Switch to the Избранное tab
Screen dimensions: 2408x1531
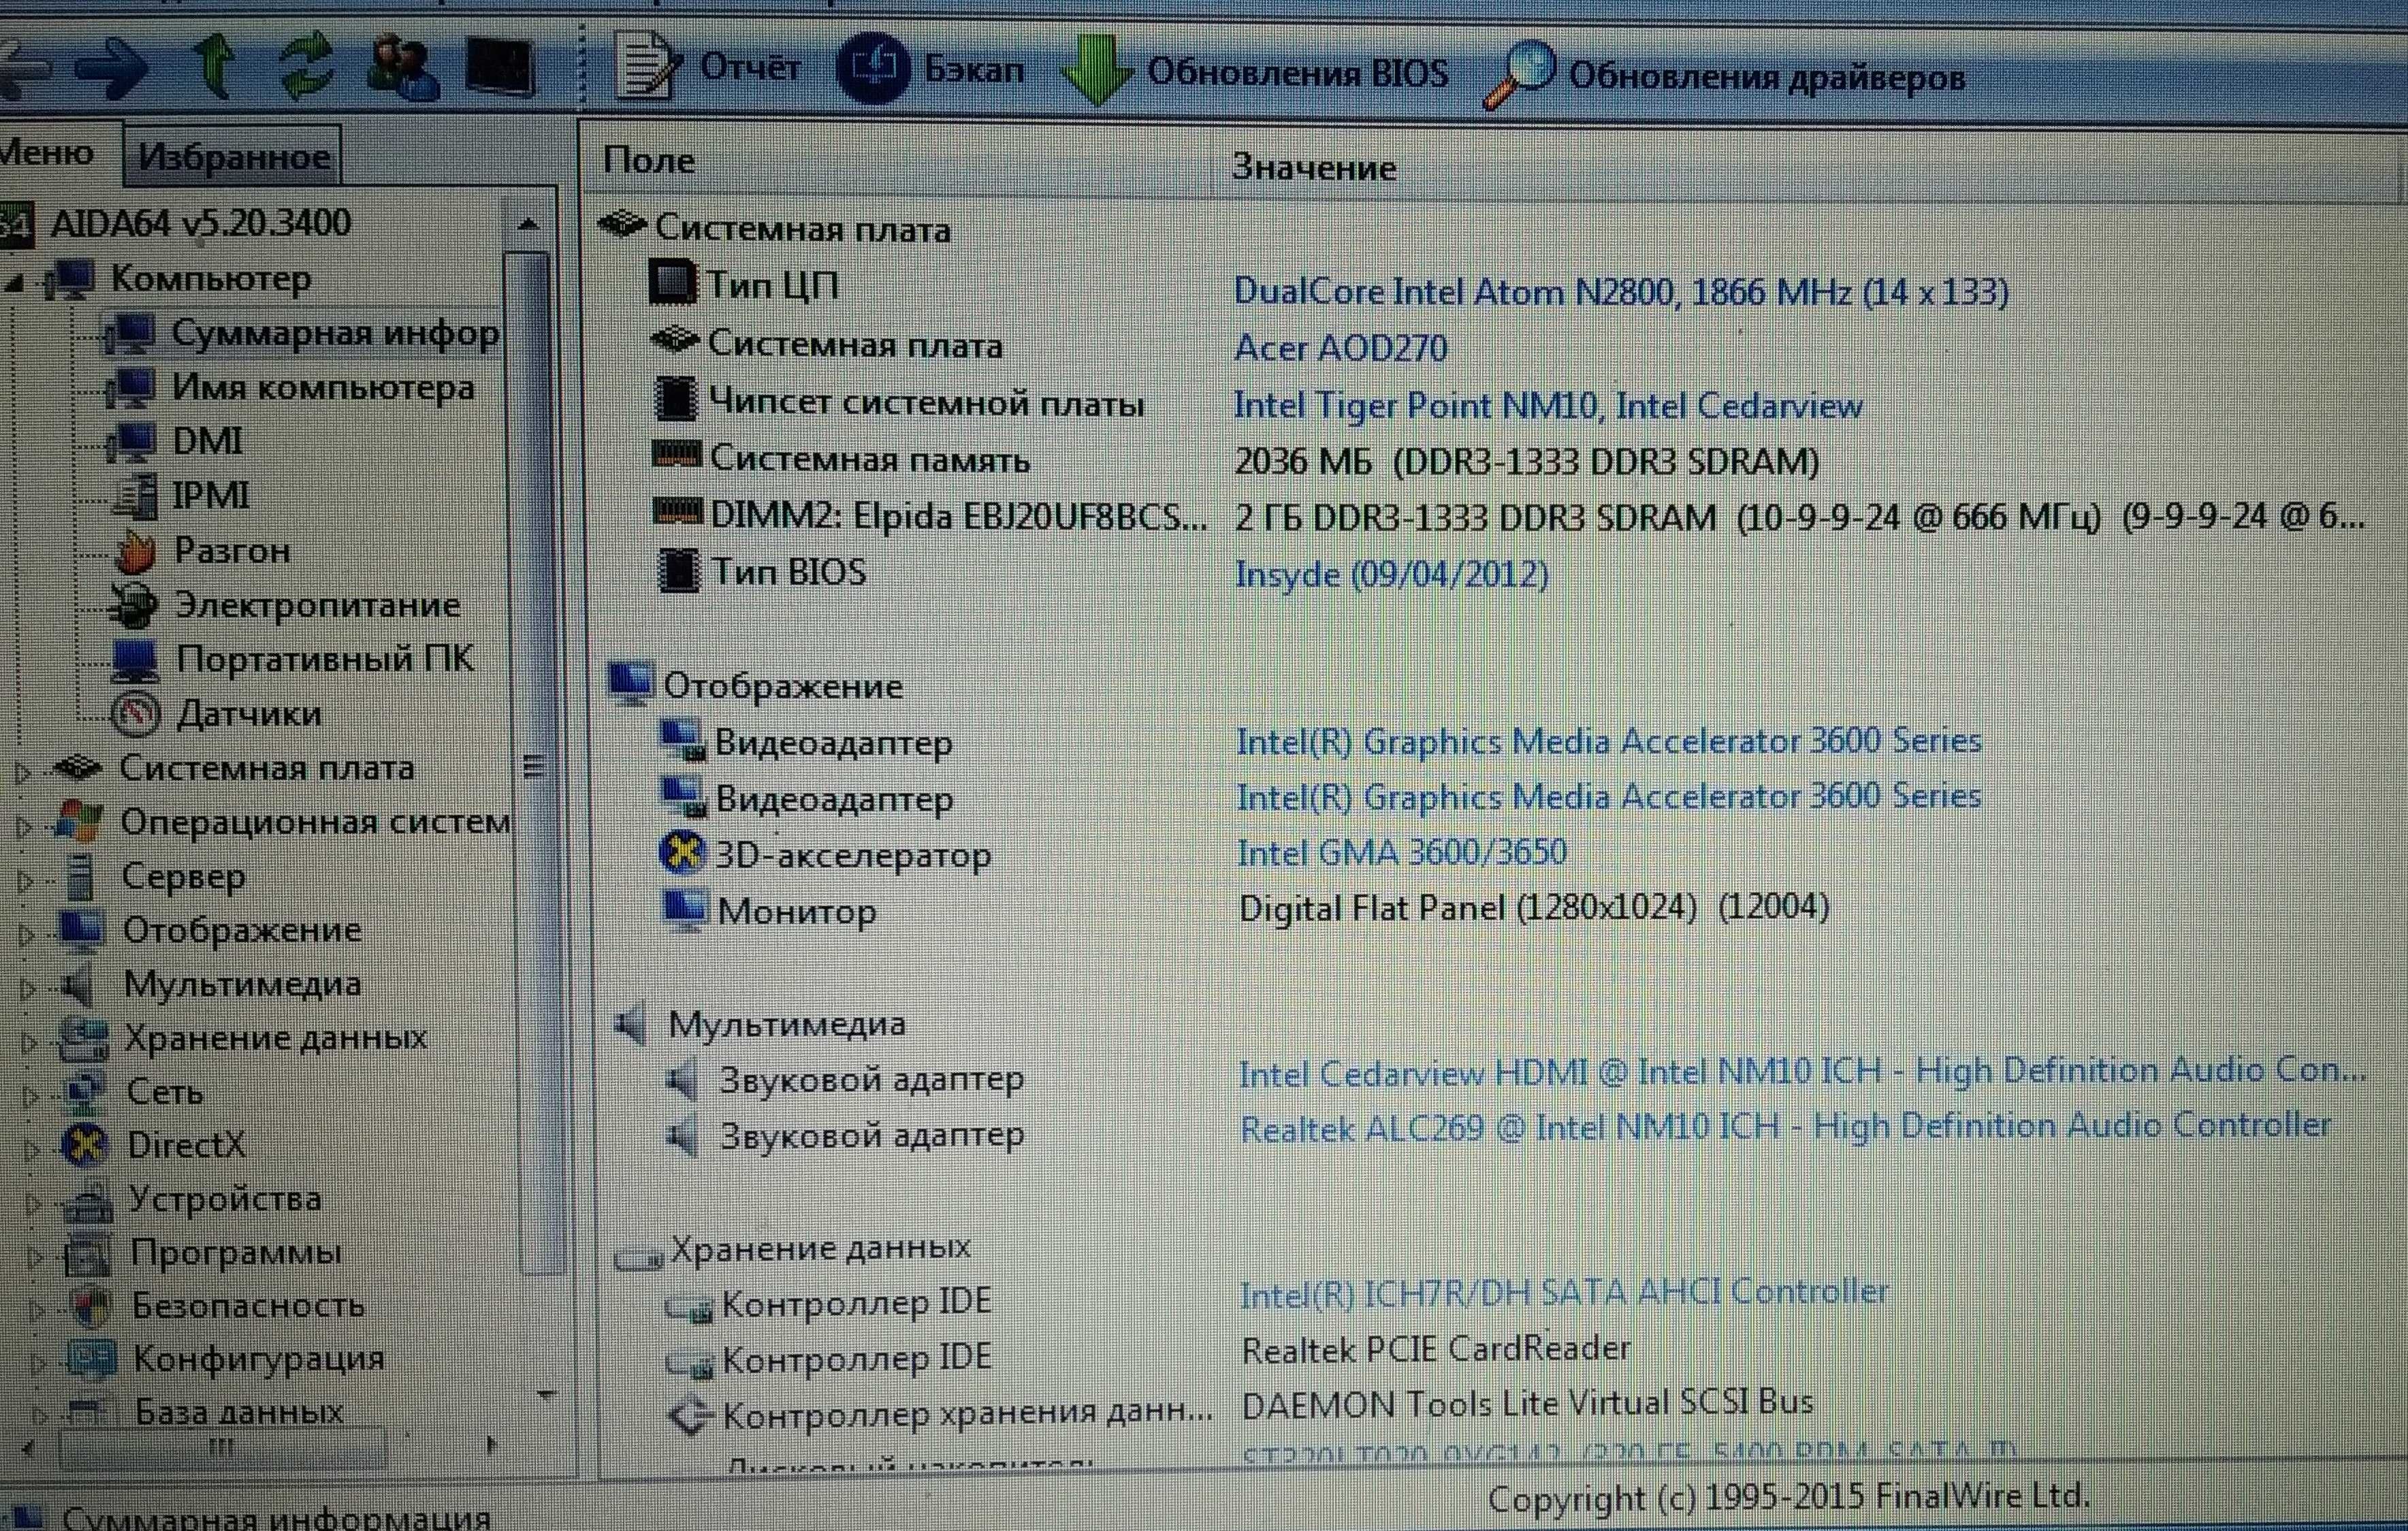[x=234, y=156]
